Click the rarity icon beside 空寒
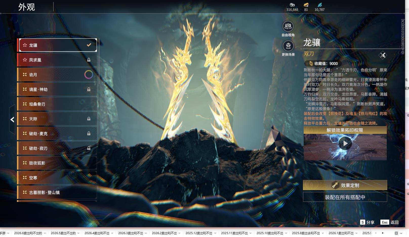 click(25, 178)
